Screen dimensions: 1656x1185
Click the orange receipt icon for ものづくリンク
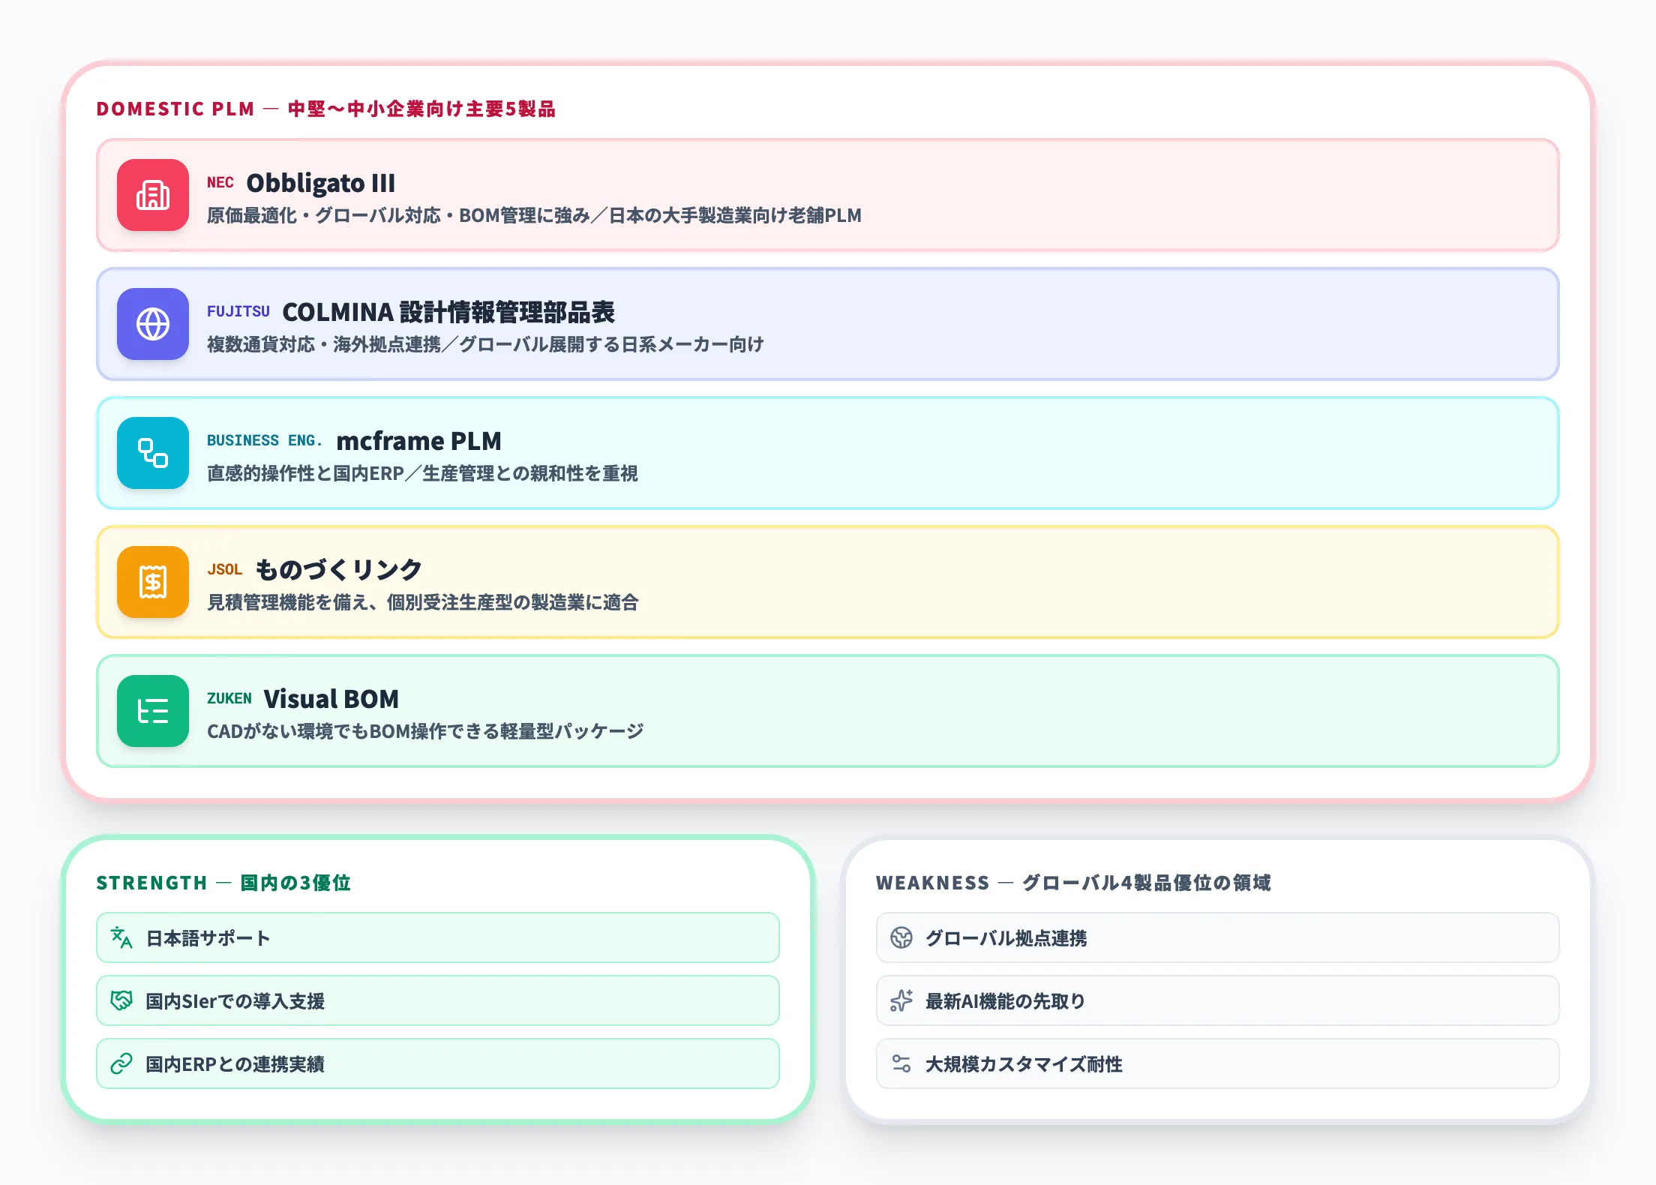point(153,582)
